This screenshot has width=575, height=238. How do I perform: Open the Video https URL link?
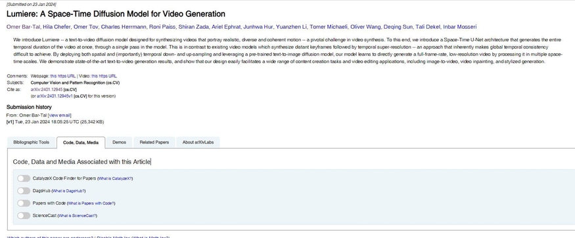(x=104, y=76)
